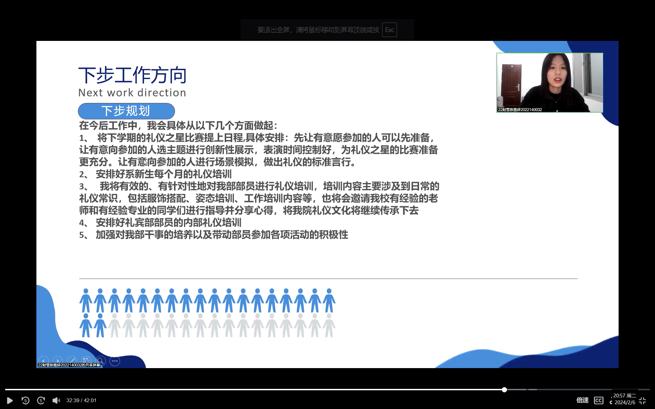The image size is (655, 409).
Task: Click the presenter webcam thumbnail
Action: pos(549,82)
